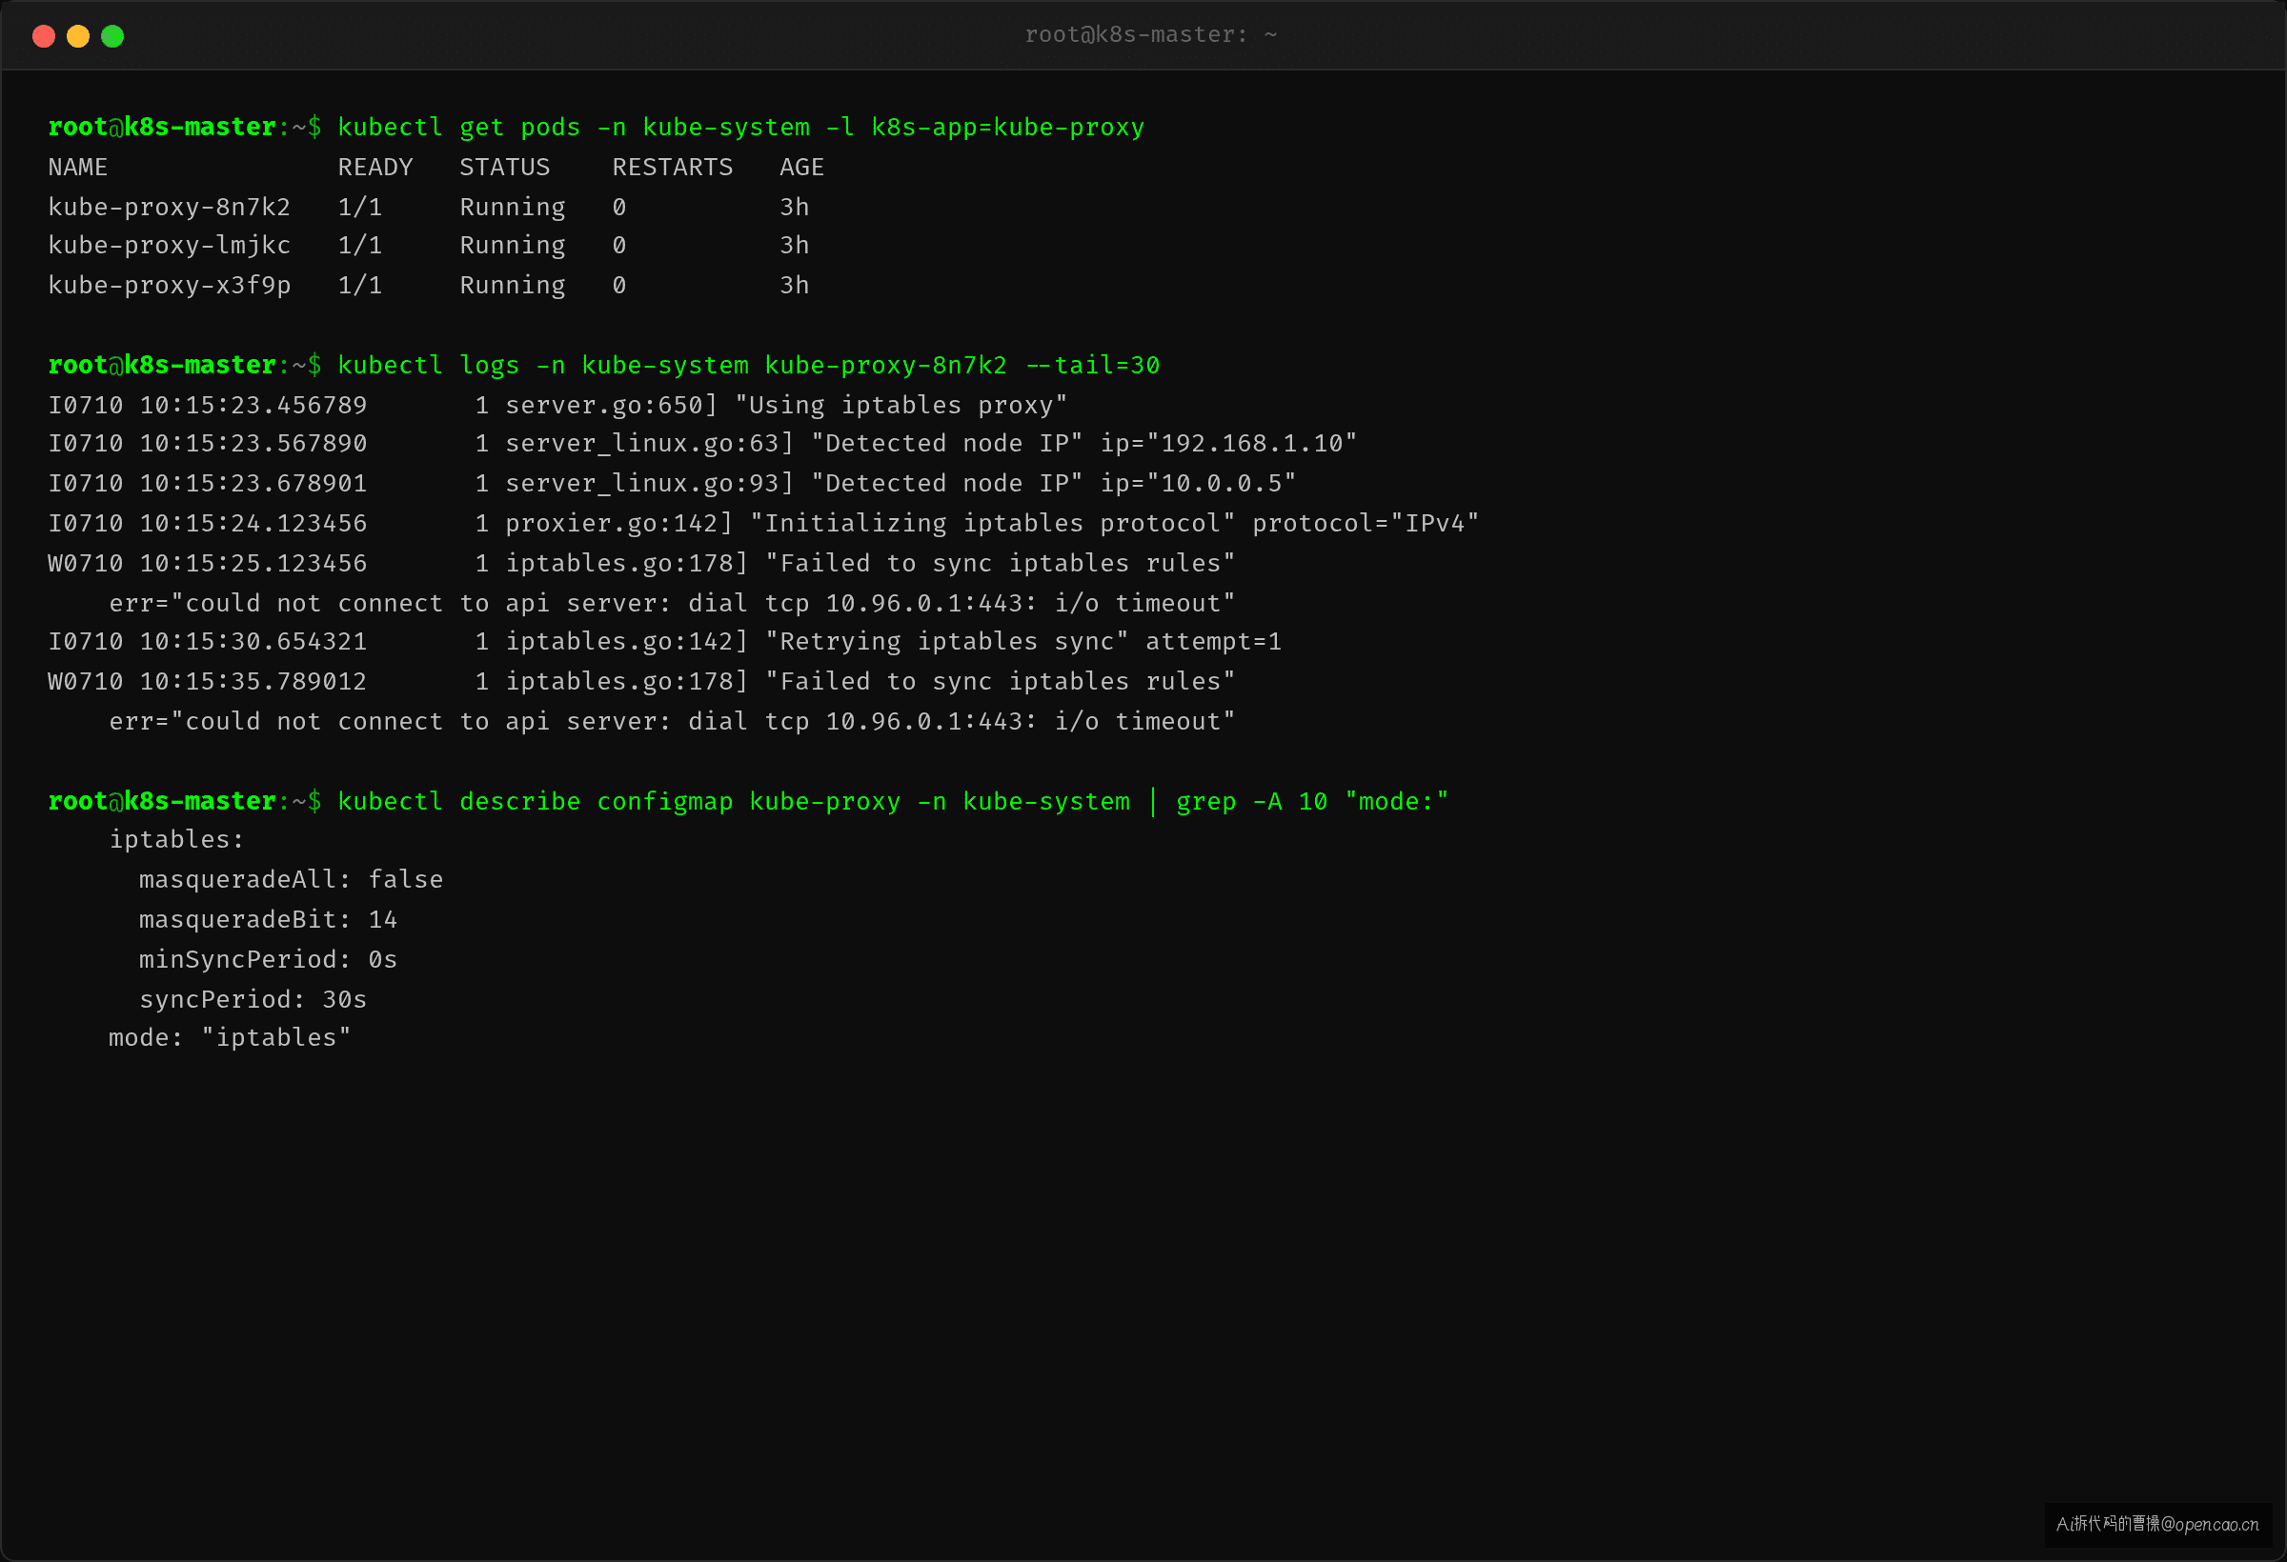2287x1562 pixels.
Task: Click the masqueradeBit: 14 line
Action: coord(268,920)
